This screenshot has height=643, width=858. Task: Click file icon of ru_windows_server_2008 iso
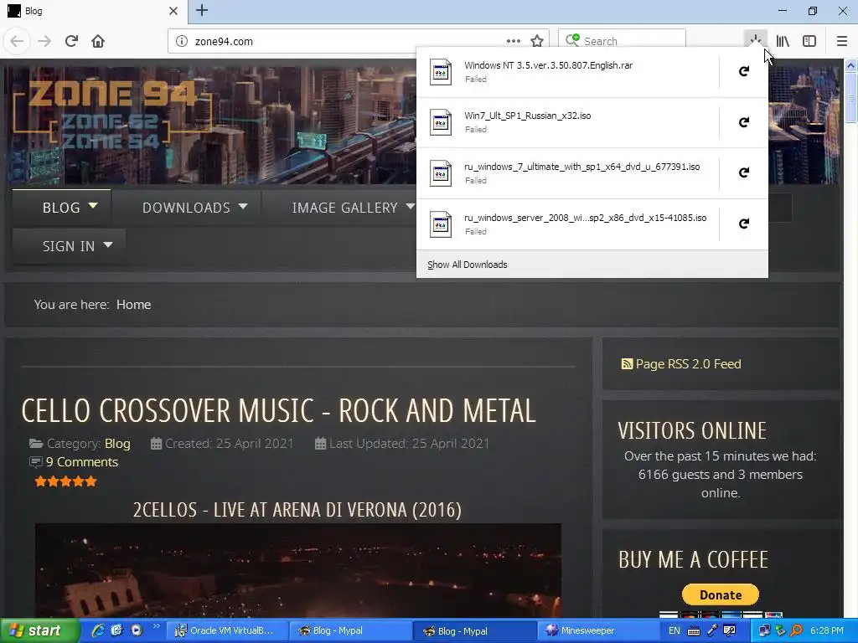tap(441, 224)
